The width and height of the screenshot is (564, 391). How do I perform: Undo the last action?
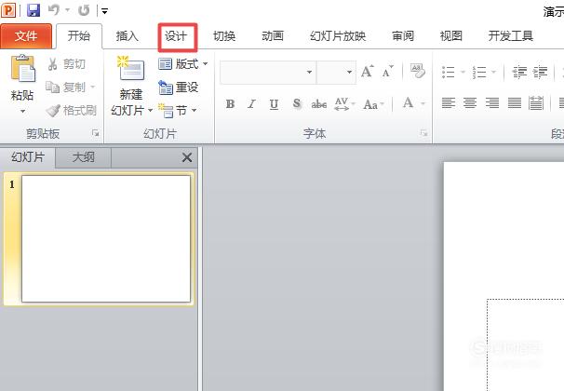click(x=53, y=10)
